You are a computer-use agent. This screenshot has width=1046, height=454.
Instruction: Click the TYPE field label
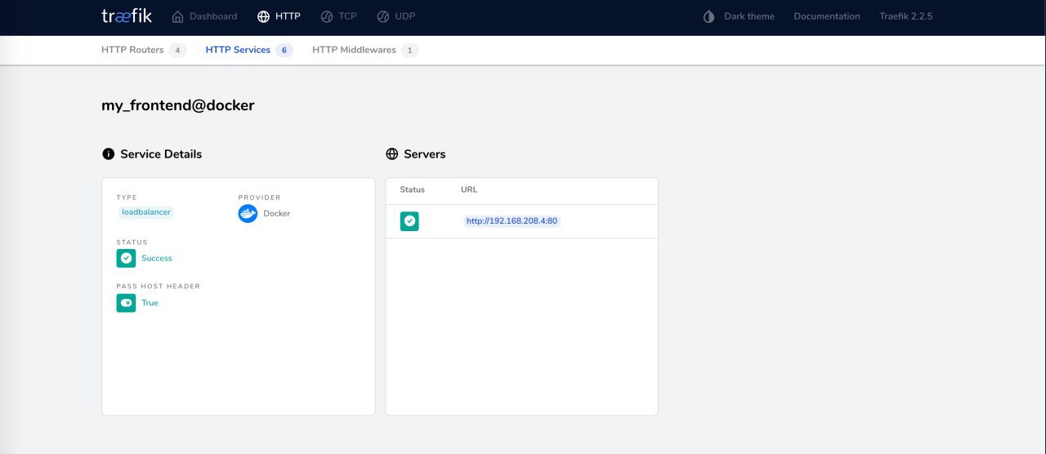127,198
